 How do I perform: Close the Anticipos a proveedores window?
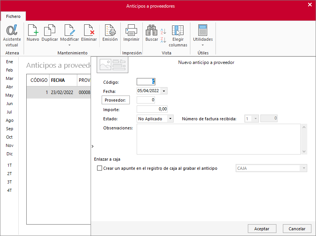(x=310, y=5)
